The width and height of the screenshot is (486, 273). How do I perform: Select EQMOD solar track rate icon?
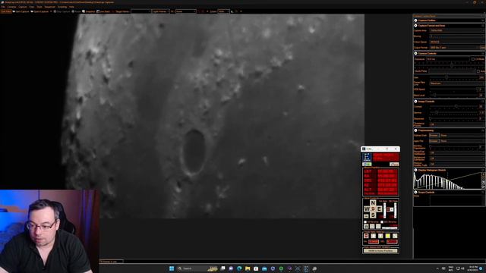(387, 236)
